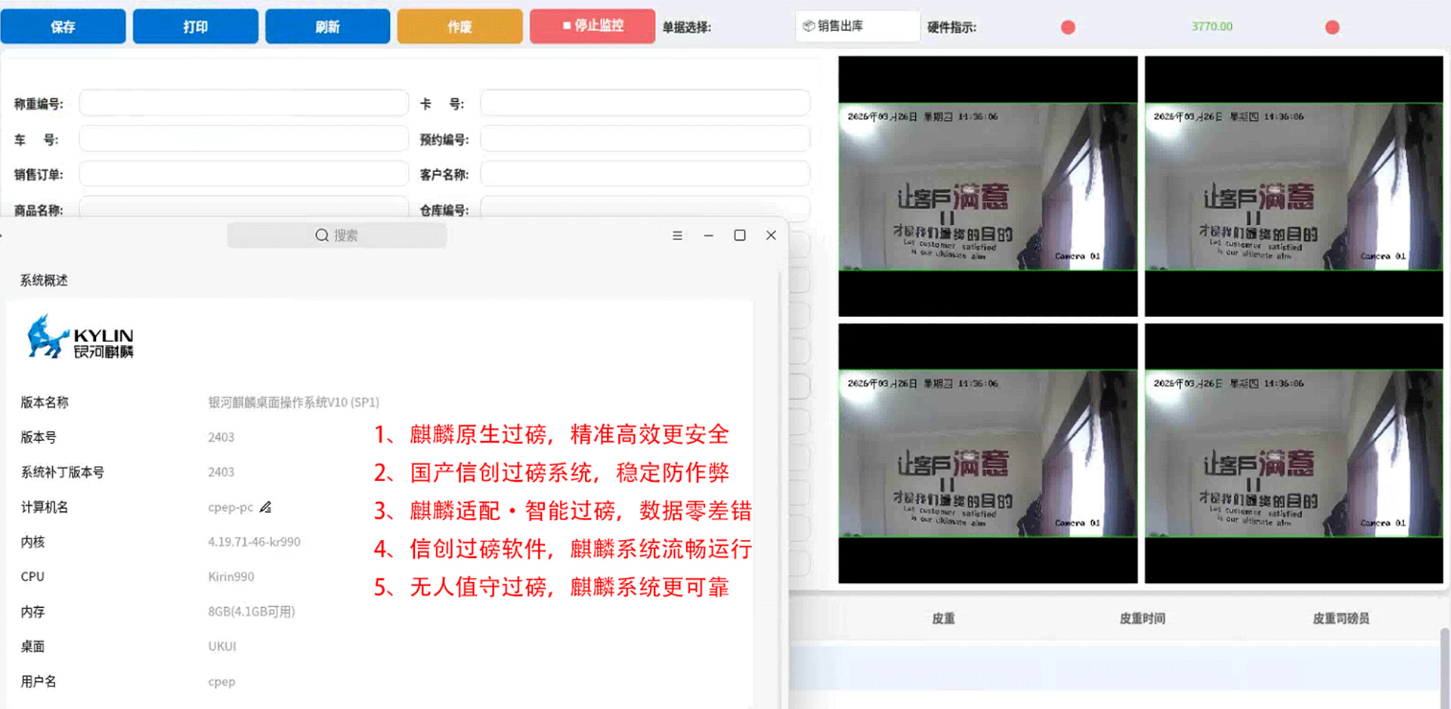Click the 皮重时间 column header
Viewport: 1451px width, 709px height.
click(x=1142, y=618)
